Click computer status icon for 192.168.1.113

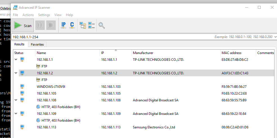point(22,127)
